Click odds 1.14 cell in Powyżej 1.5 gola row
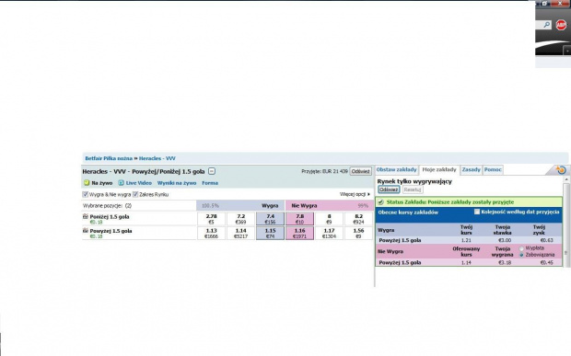Viewport: 571px width, 356px height. pos(240,233)
